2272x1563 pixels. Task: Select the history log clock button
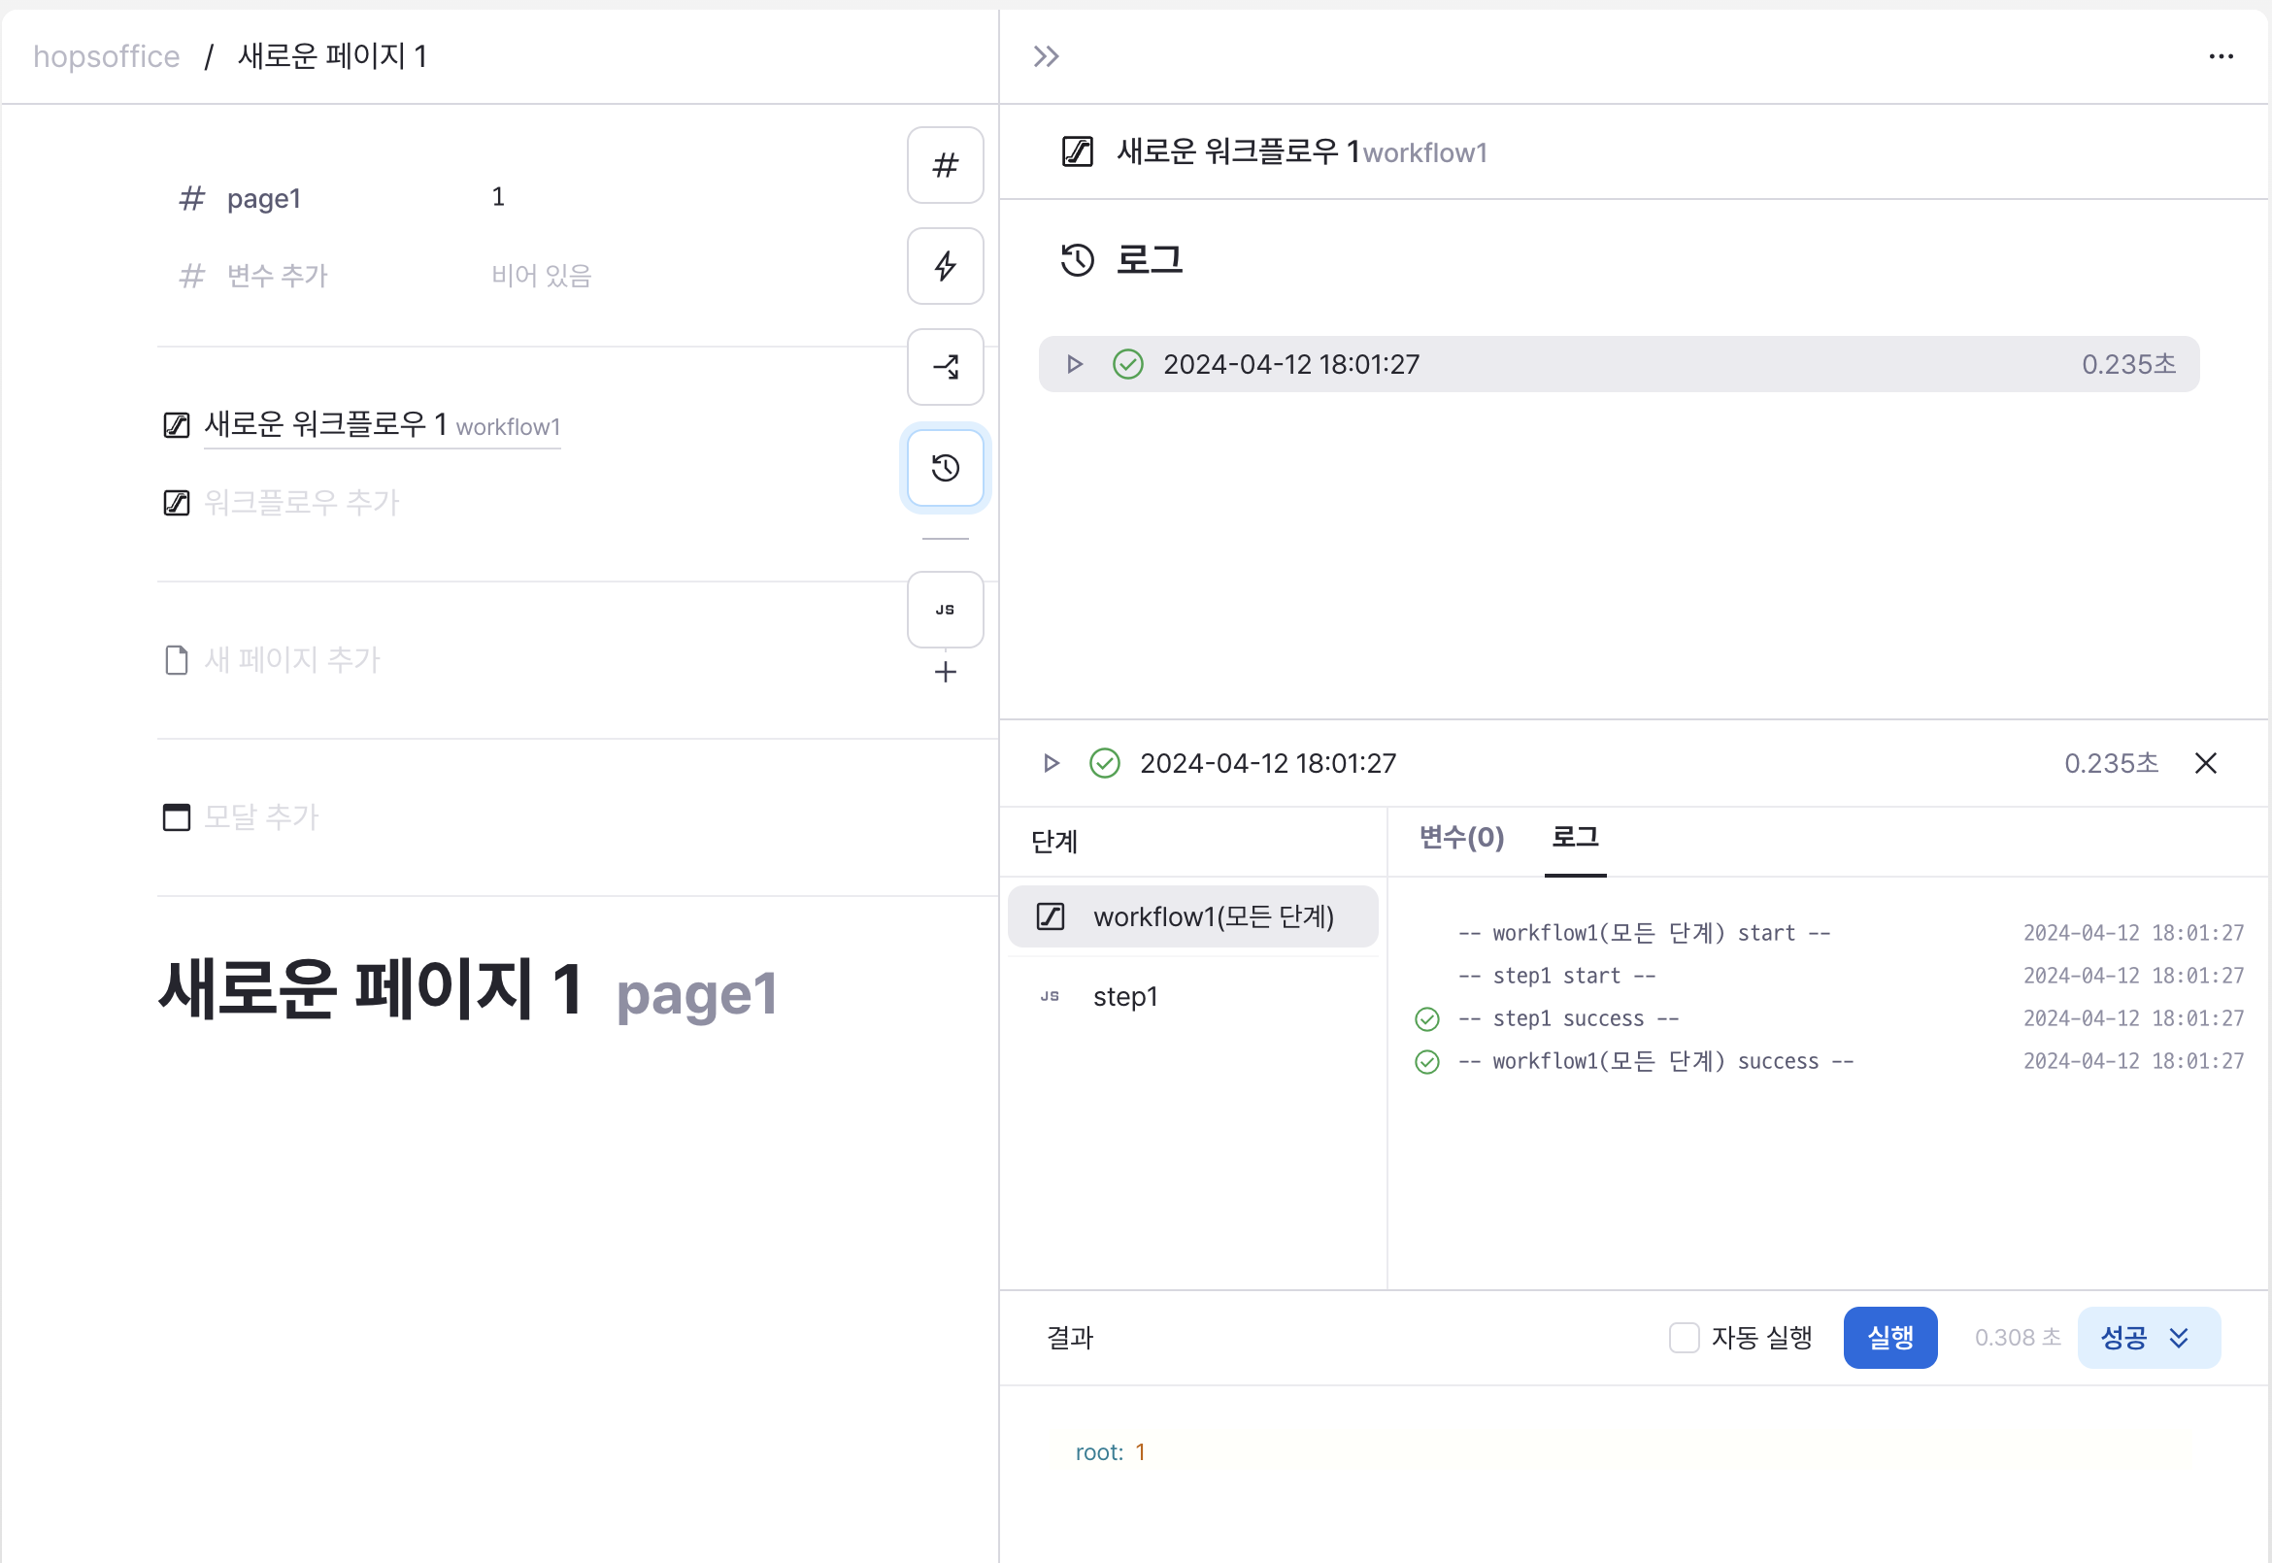945,468
